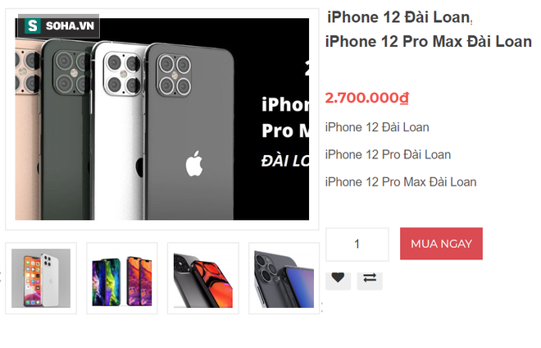The height and width of the screenshot is (348, 541).
Task: Select thumbnail of white iPhone with home screen
Action: [41, 278]
